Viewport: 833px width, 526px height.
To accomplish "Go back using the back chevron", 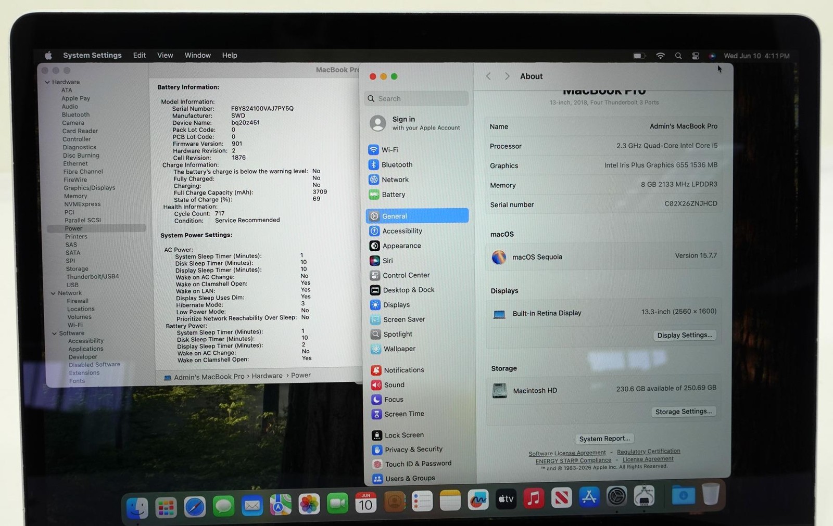I will [x=488, y=76].
